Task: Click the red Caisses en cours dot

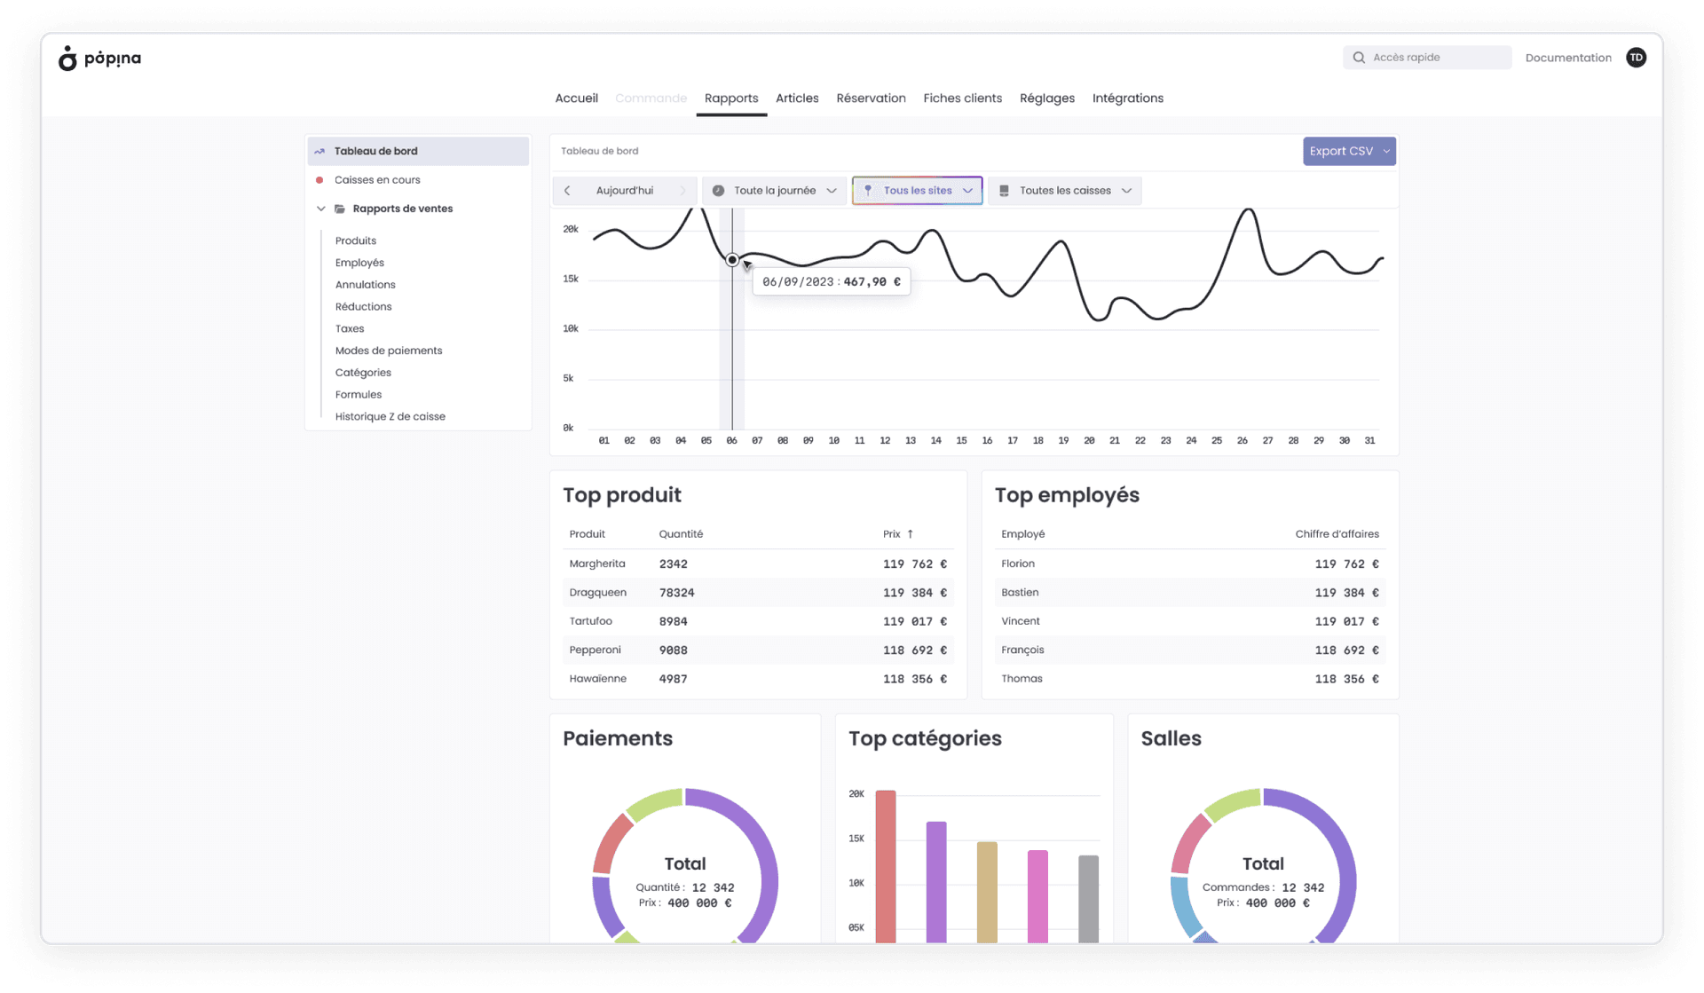Action: pyautogui.click(x=319, y=180)
